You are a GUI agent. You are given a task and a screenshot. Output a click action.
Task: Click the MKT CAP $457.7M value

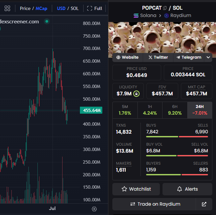[x=197, y=94]
